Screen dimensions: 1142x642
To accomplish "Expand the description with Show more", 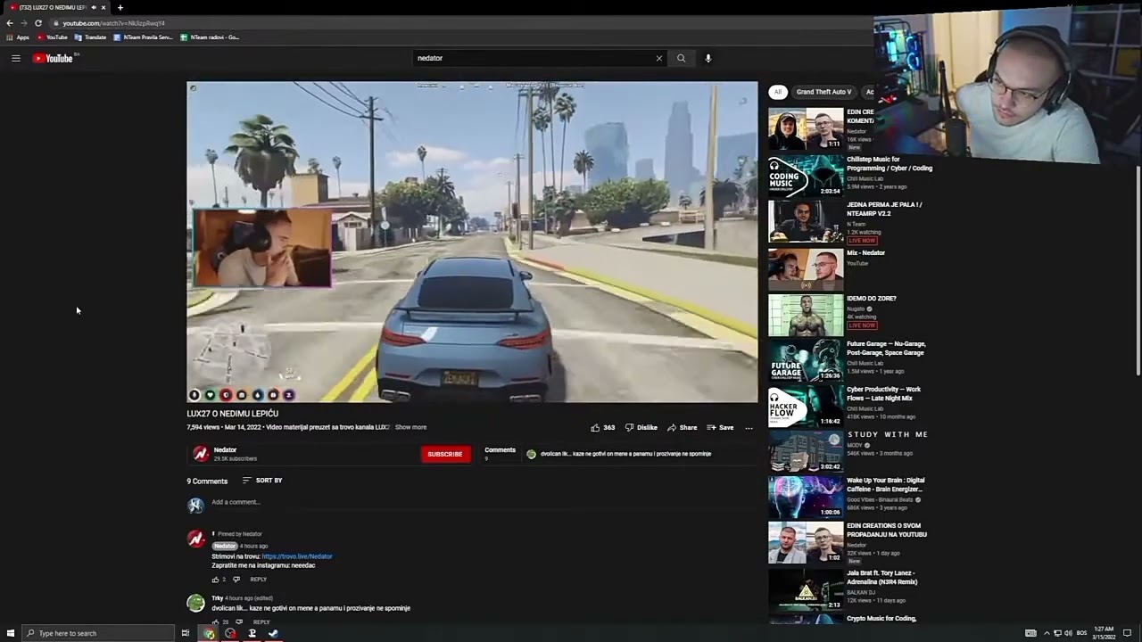I will 411,427.
